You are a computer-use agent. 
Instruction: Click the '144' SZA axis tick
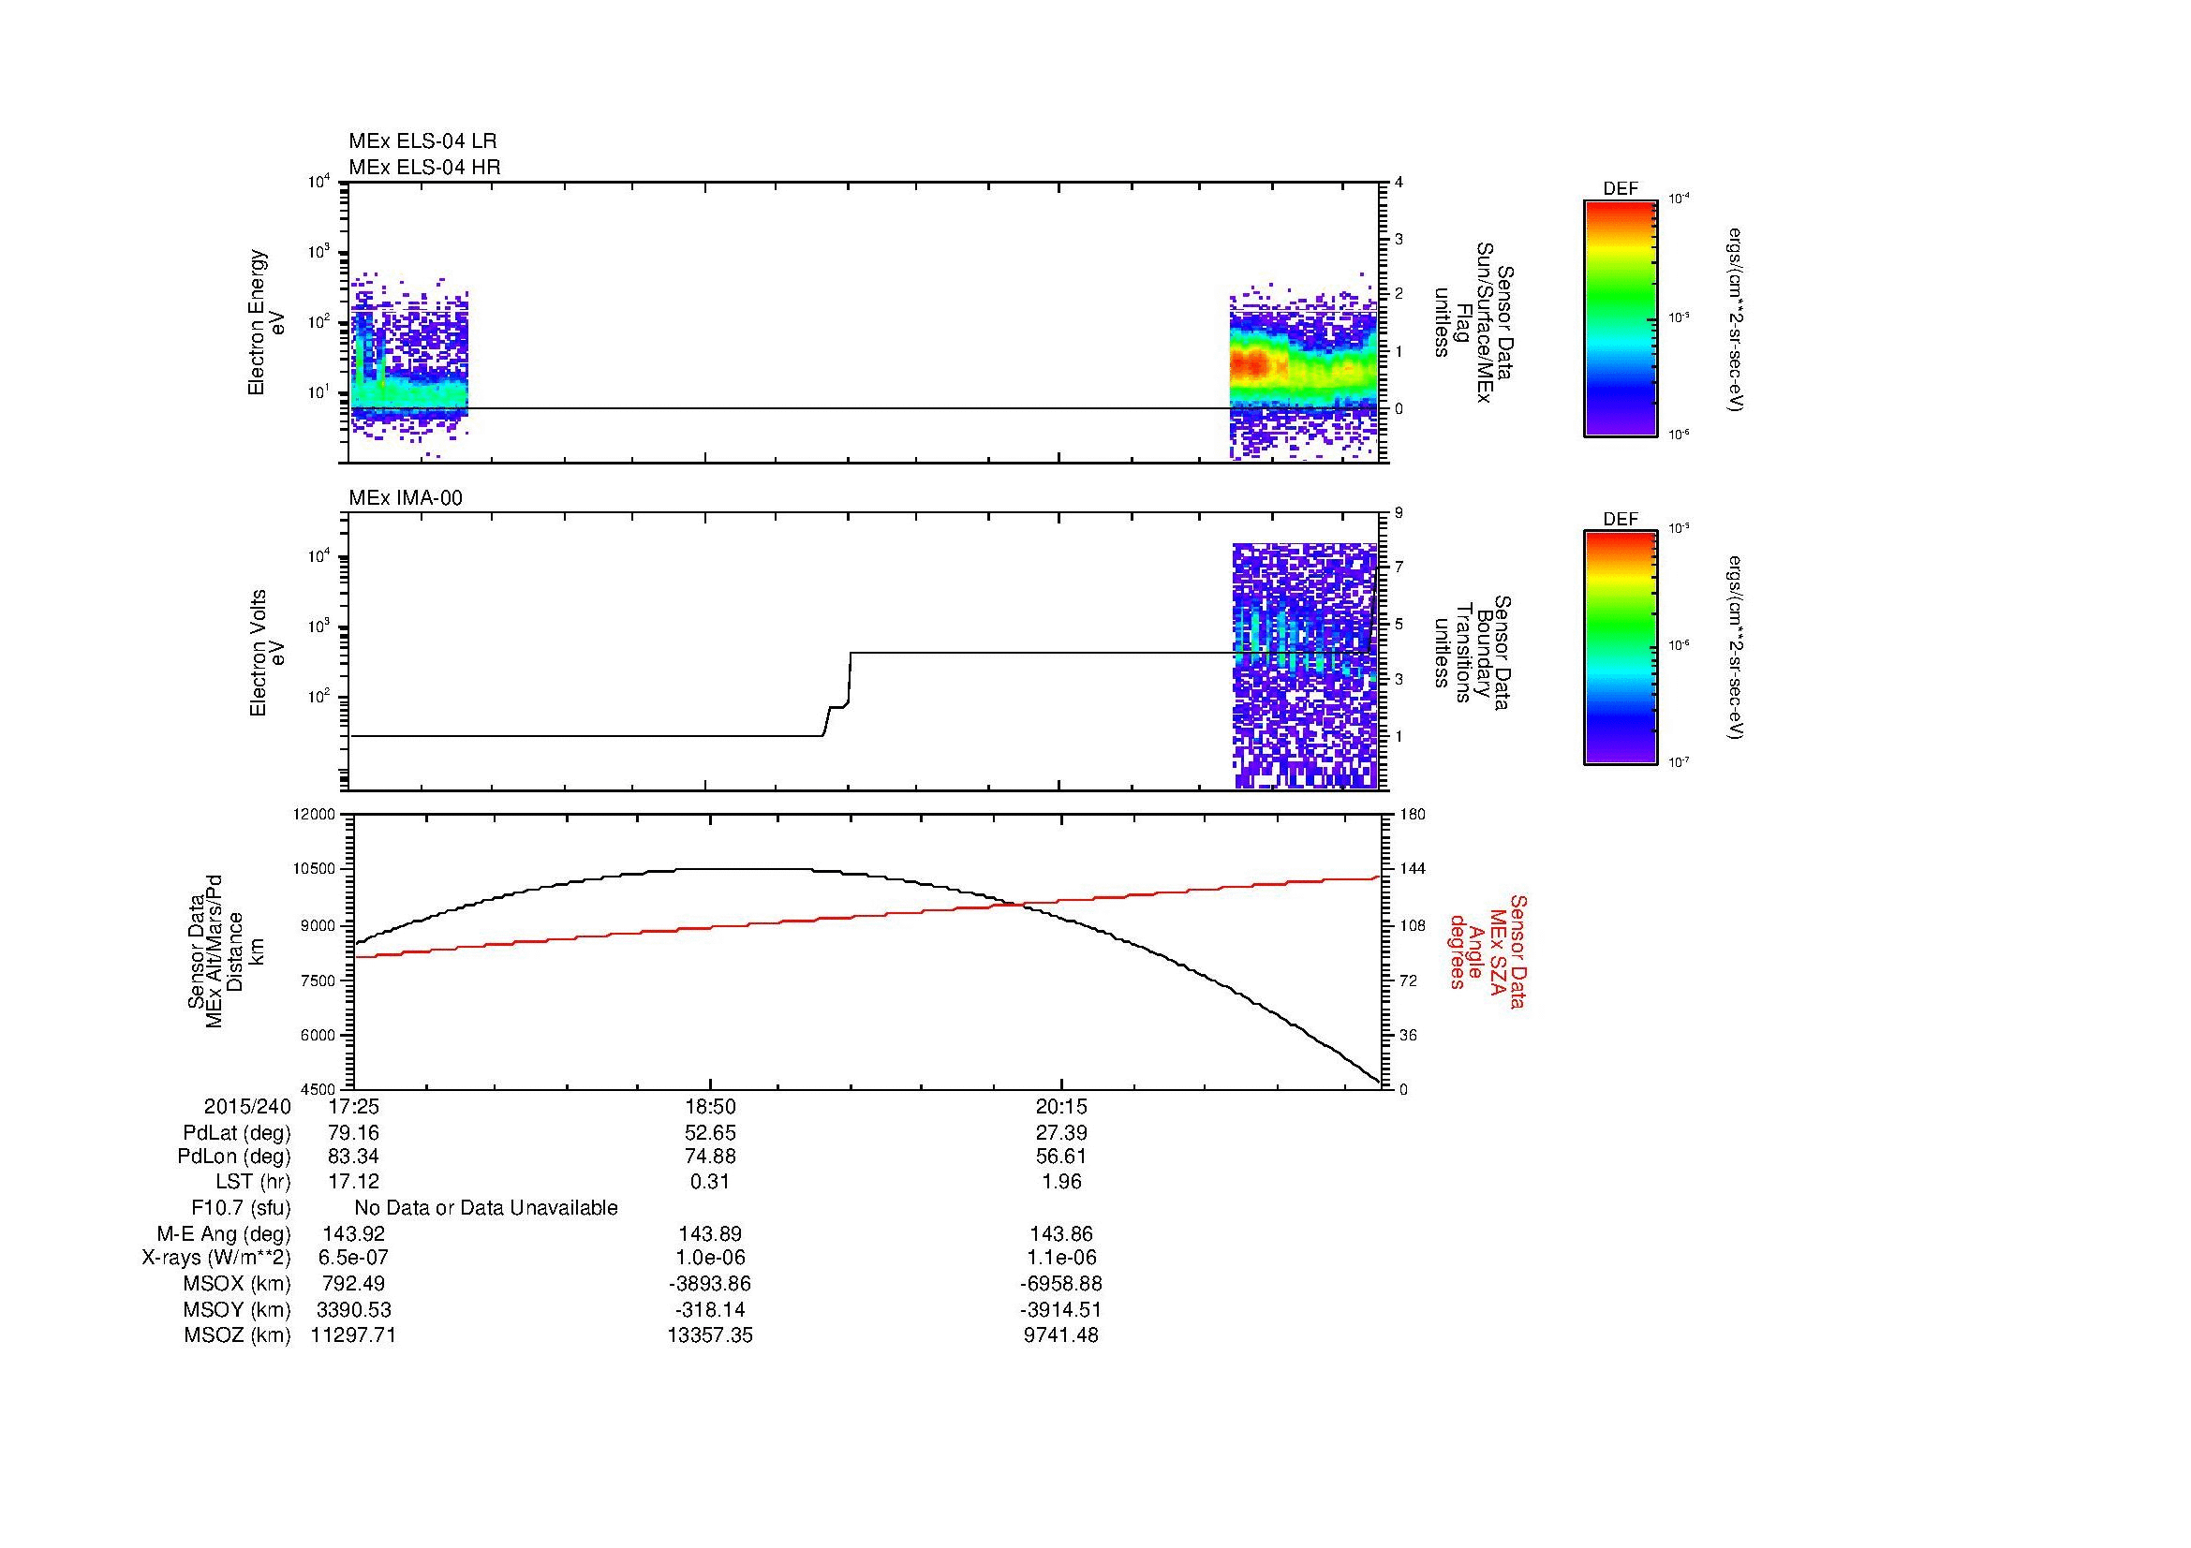point(1414,869)
